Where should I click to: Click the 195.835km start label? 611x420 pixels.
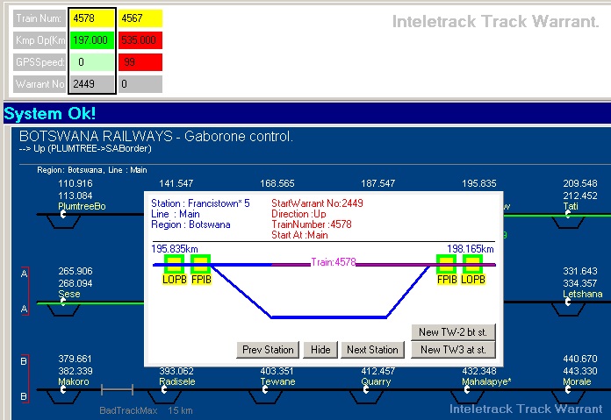coord(175,249)
